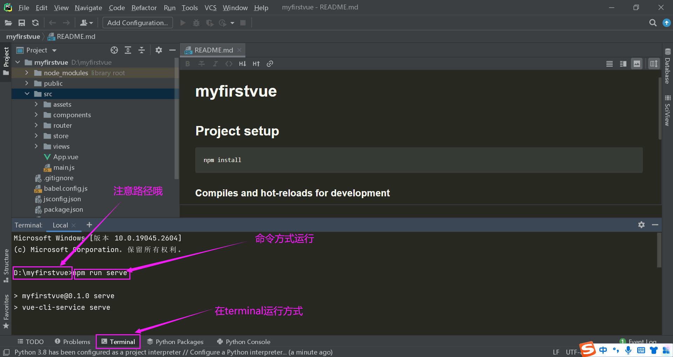673x357 pixels.
Task: Click Expand All in Project panel
Action: pyautogui.click(x=128, y=50)
